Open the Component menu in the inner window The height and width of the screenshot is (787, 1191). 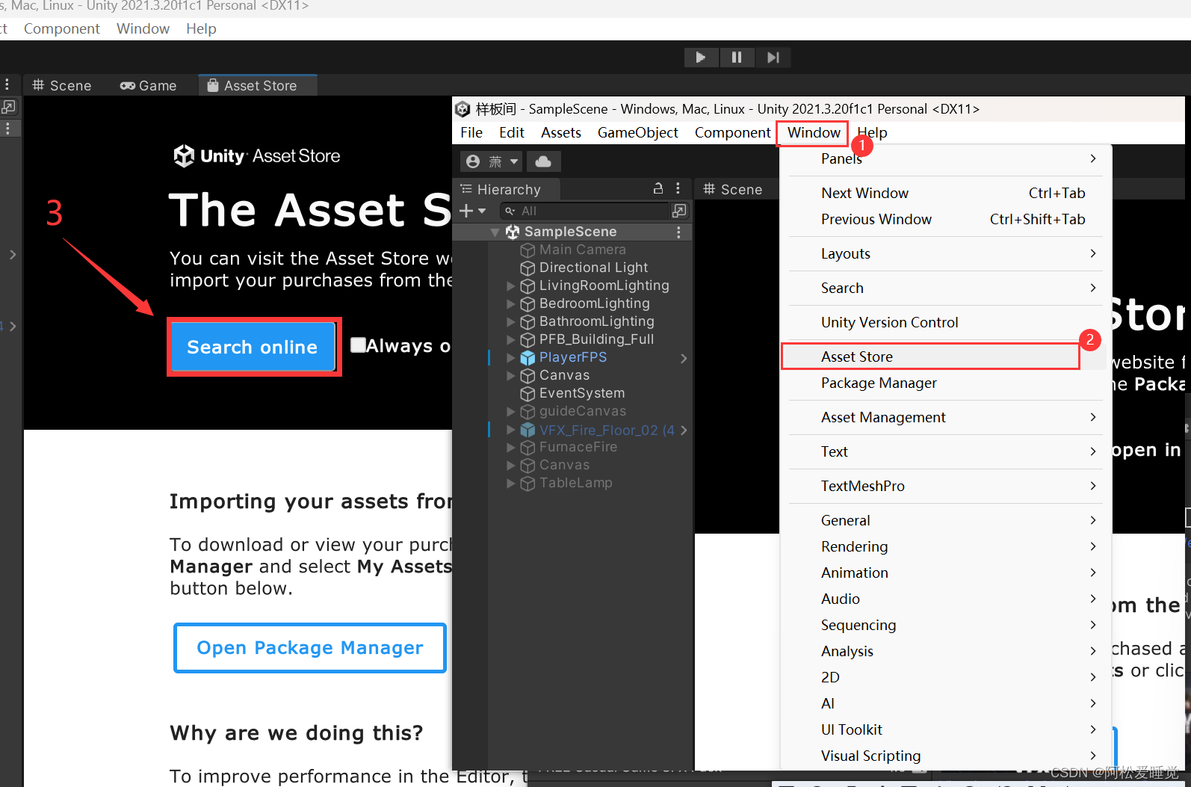(x=732, y=132)
